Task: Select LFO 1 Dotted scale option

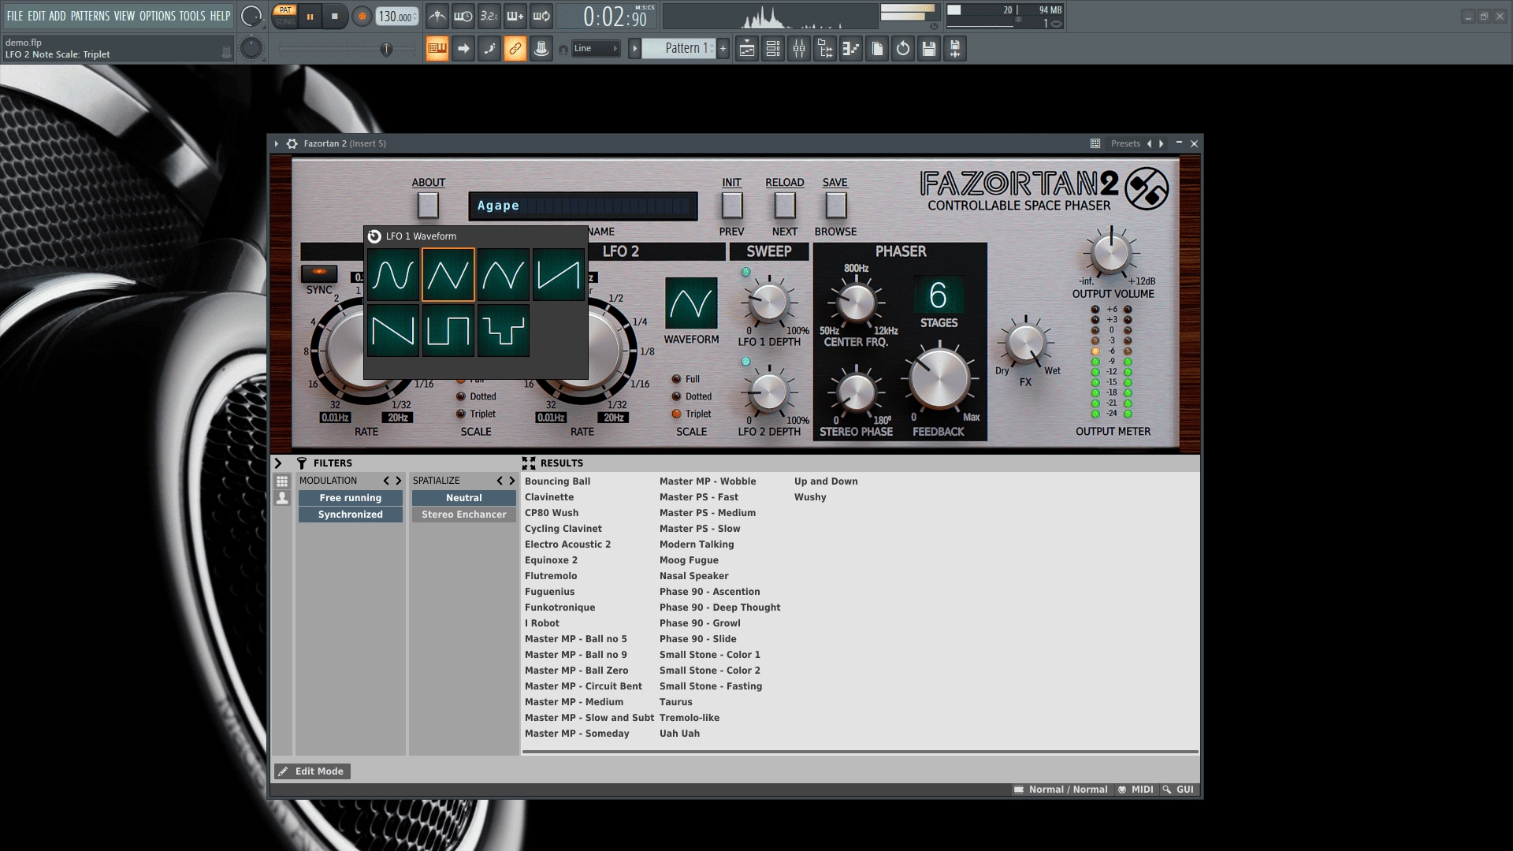Action: pos(461,396)
